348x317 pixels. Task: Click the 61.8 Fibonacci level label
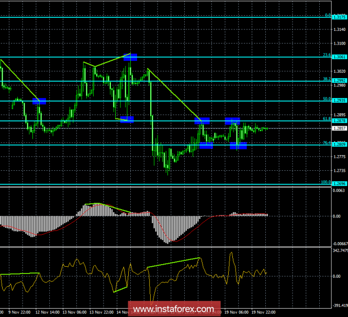point(326,119)
